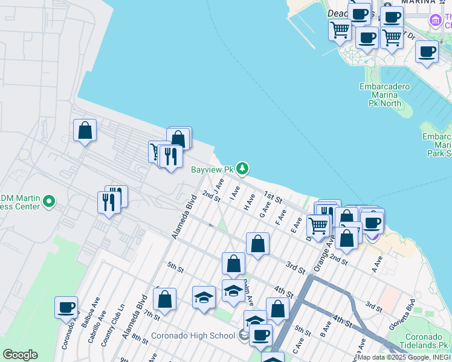Select the Embarcadero Marina Pk North label
The height and width of the screenshot is (362, 452).
pyautogui.click(x=385, y=95)
